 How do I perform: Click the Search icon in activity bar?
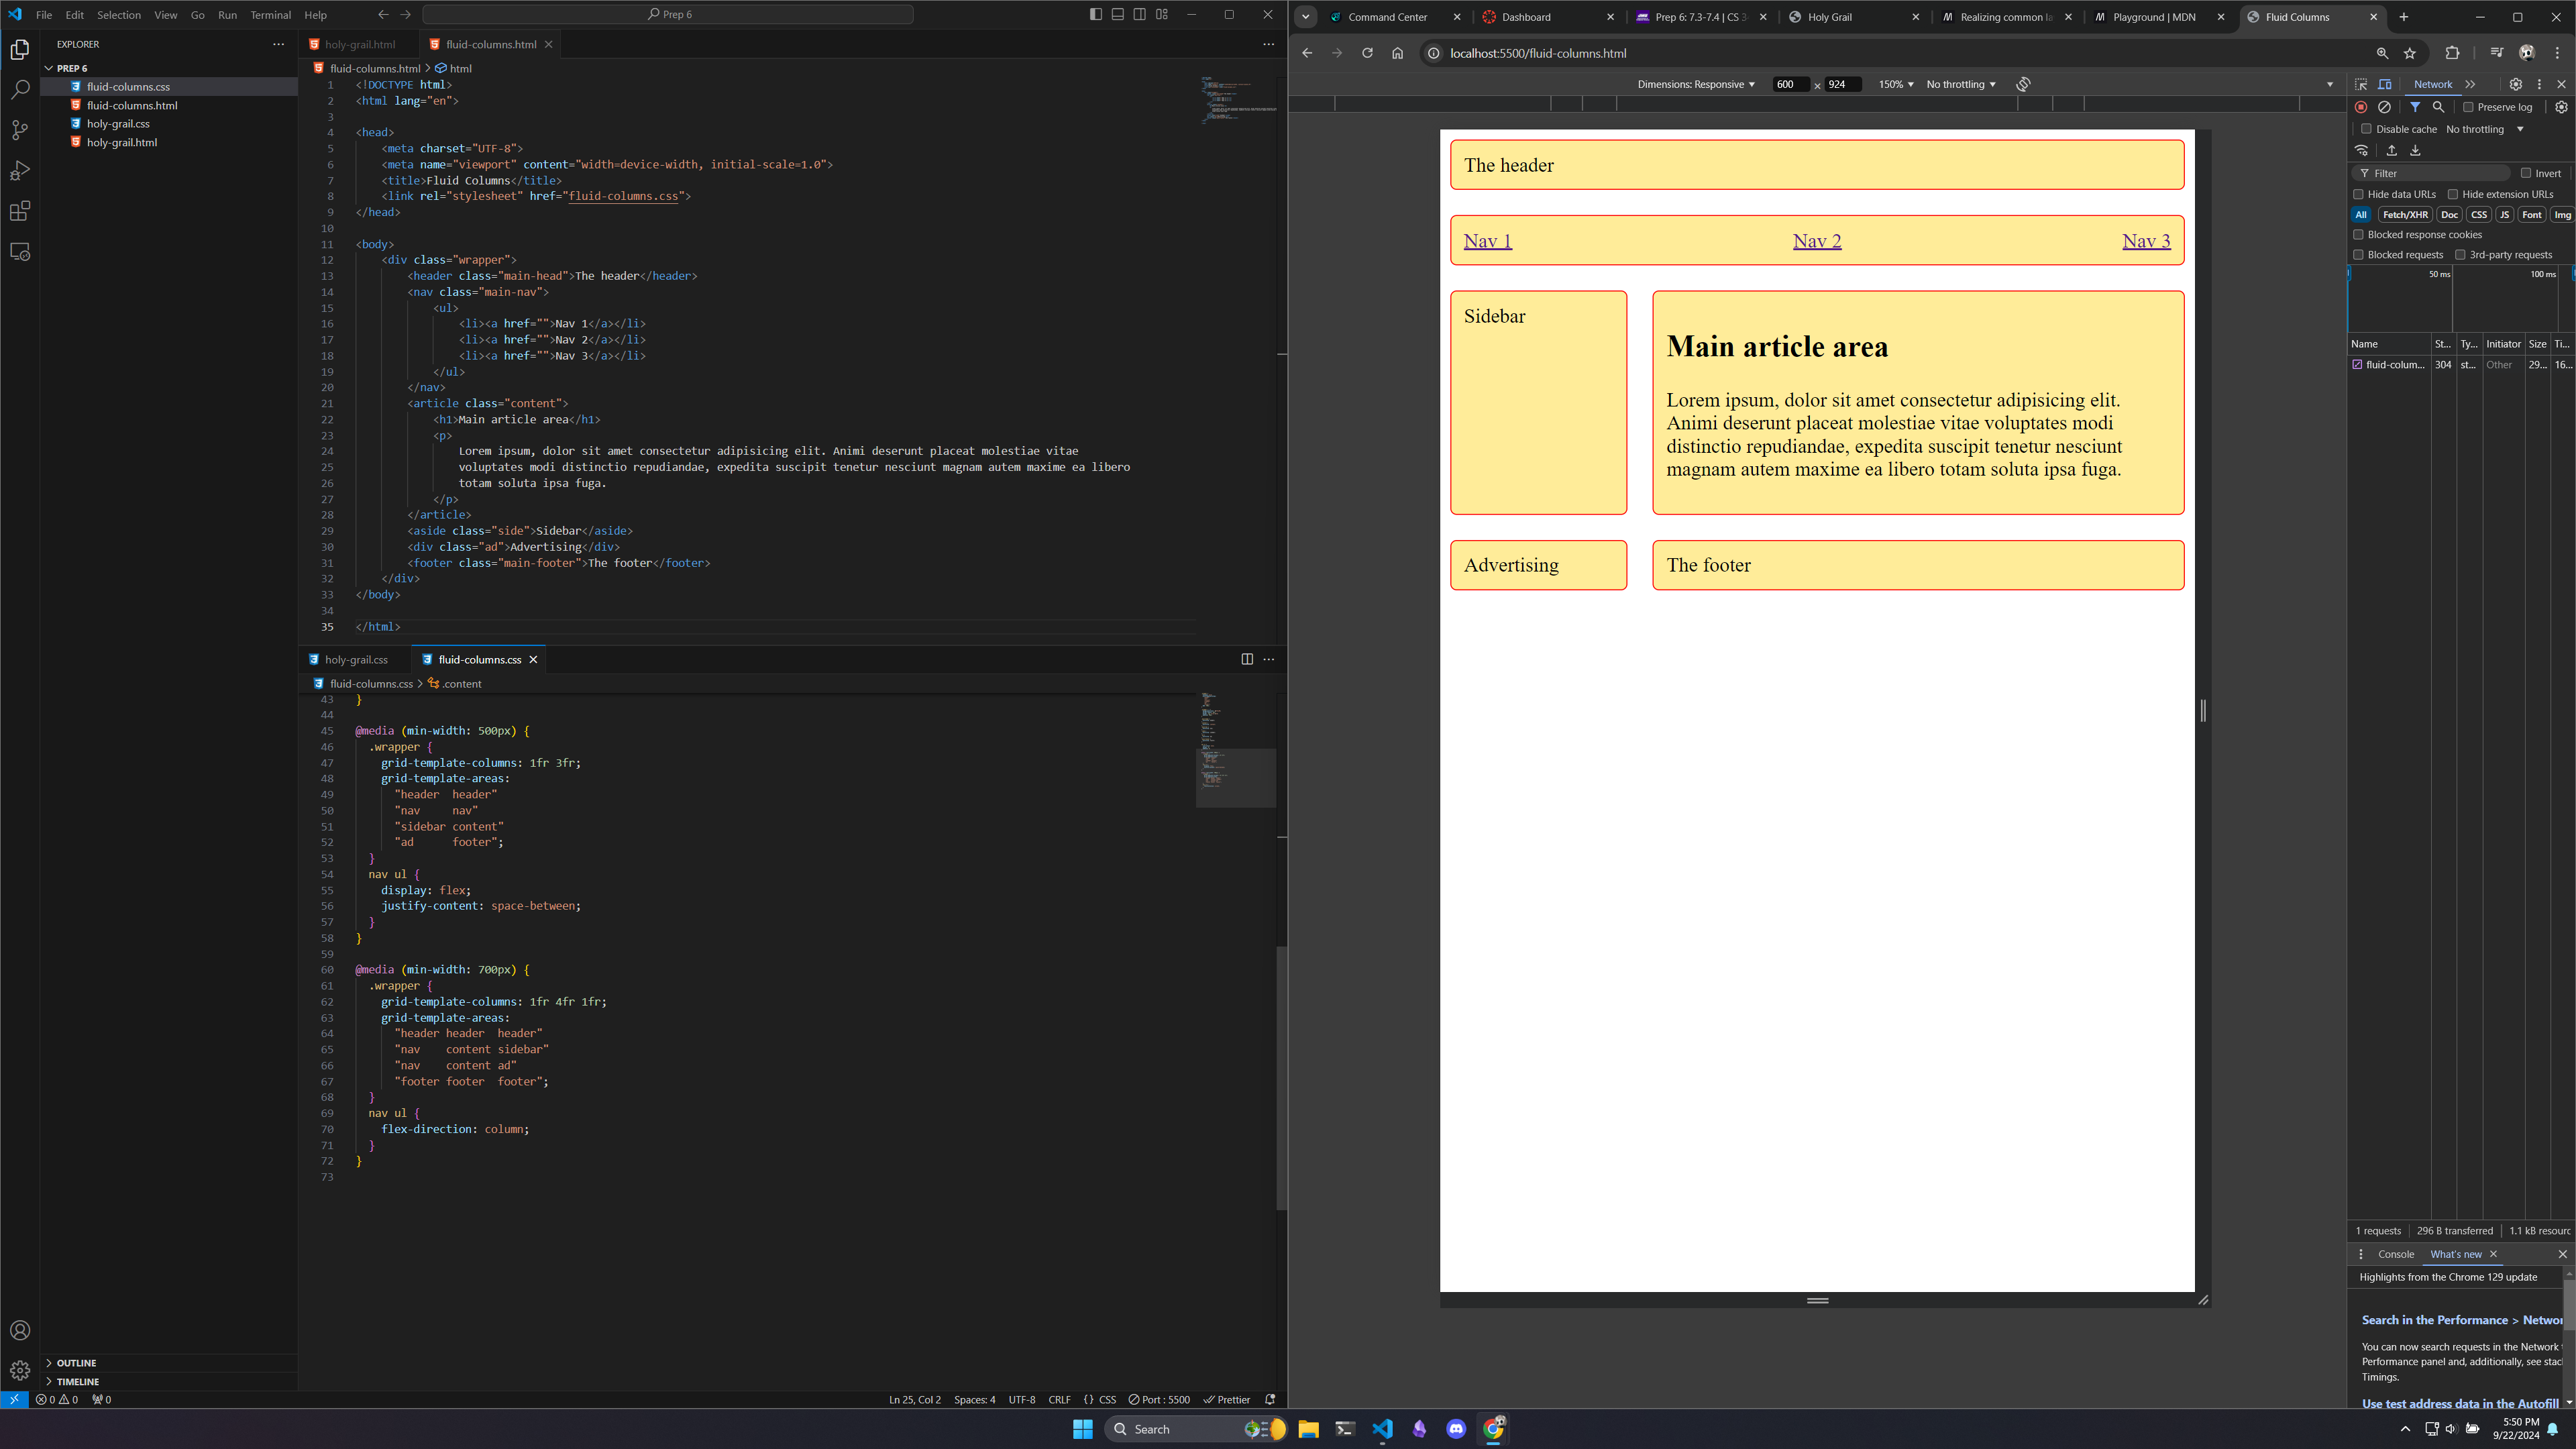point(20,90)
